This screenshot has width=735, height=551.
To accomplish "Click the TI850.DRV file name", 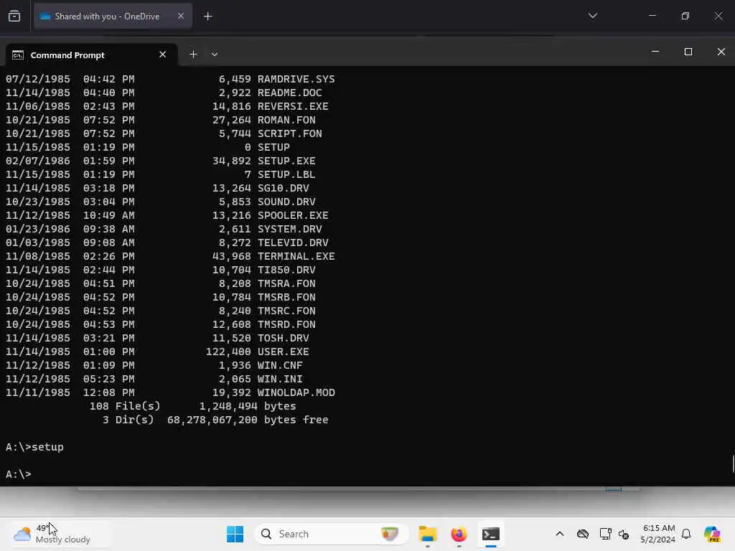I will 286,270.
